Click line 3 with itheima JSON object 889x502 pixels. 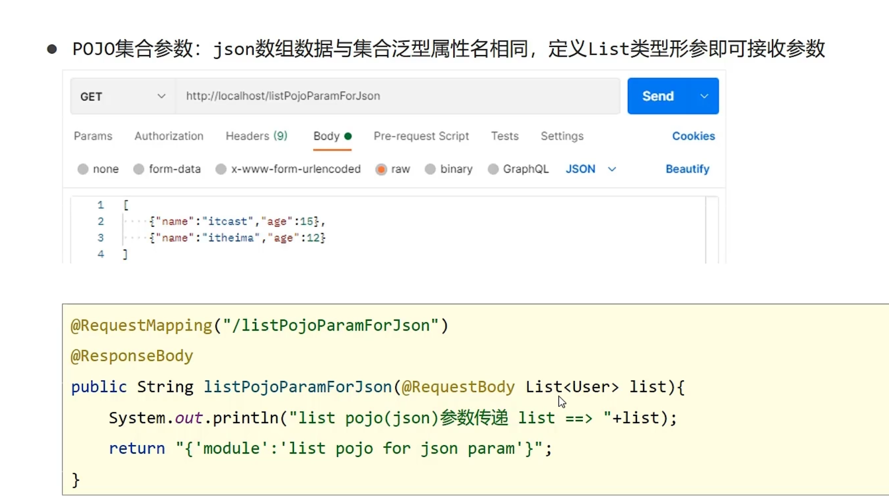(x=237, y=238)
